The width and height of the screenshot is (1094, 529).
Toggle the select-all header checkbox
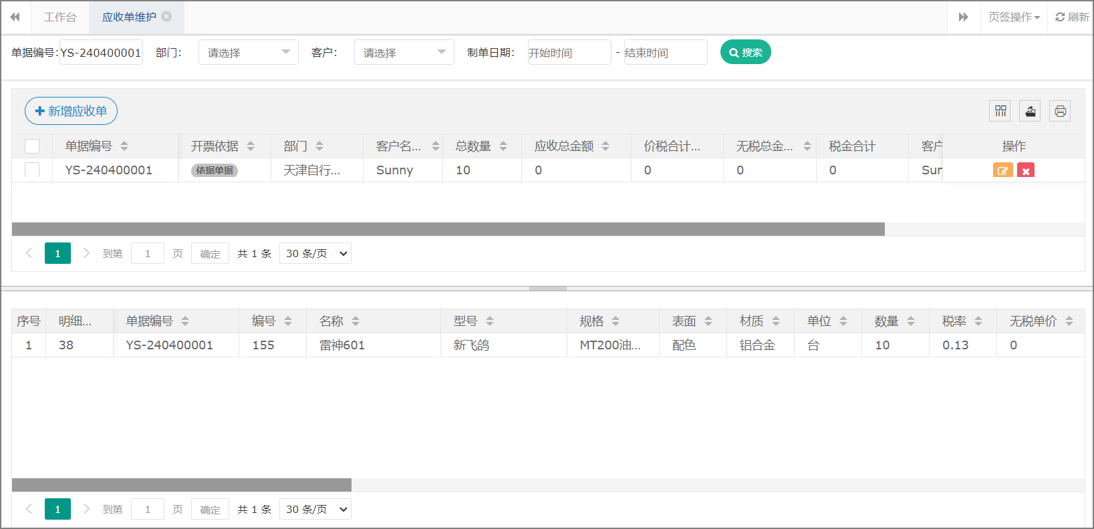[x=32, y=146]
